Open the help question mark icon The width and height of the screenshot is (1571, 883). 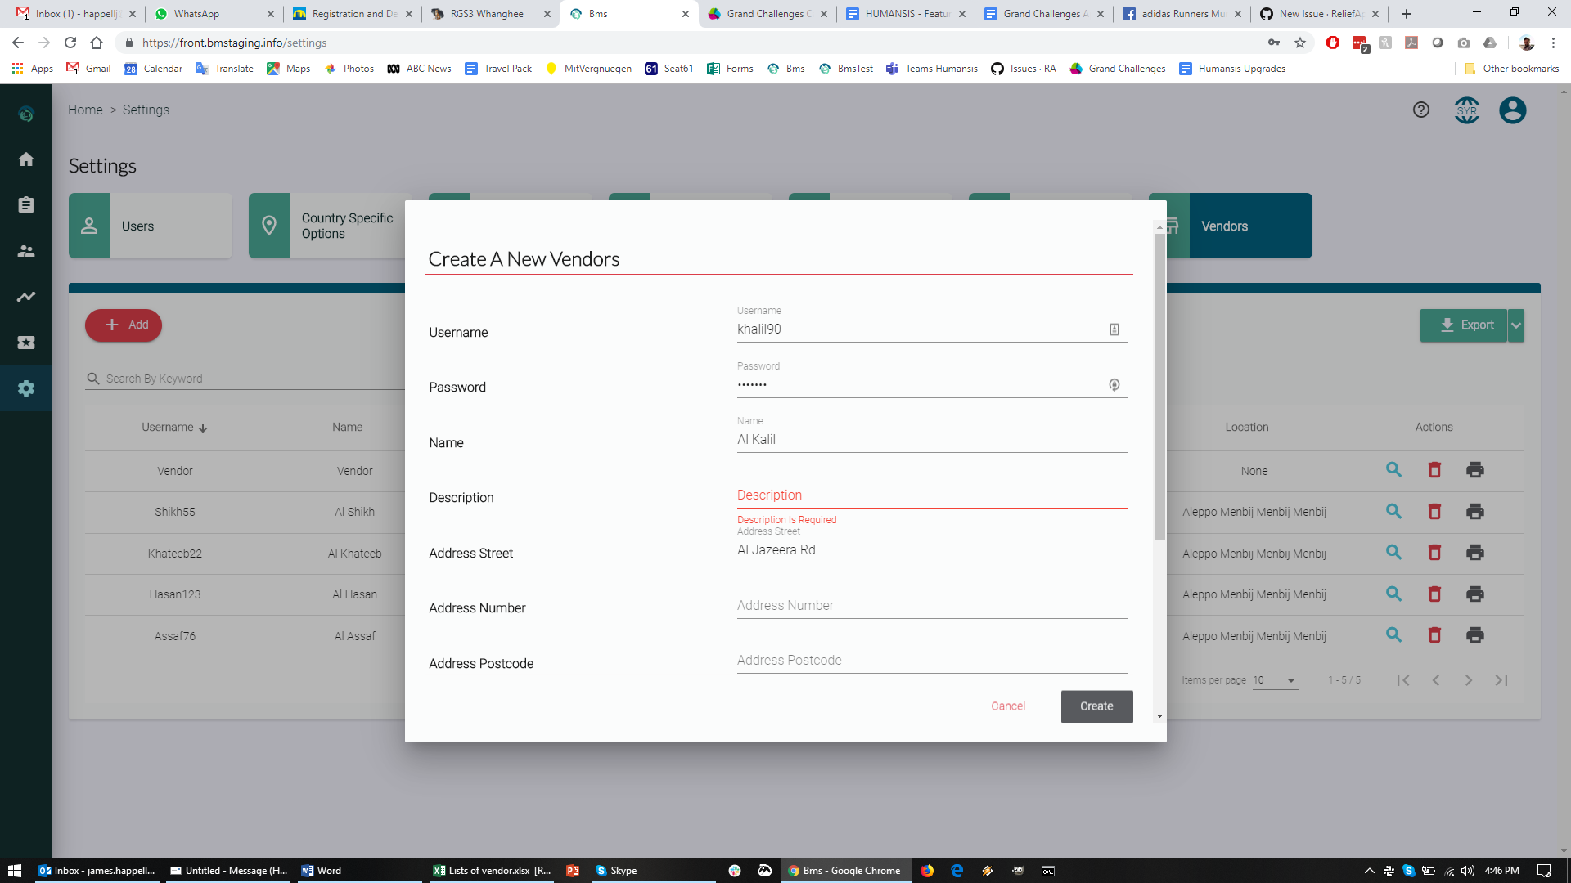pos(1420,110)
